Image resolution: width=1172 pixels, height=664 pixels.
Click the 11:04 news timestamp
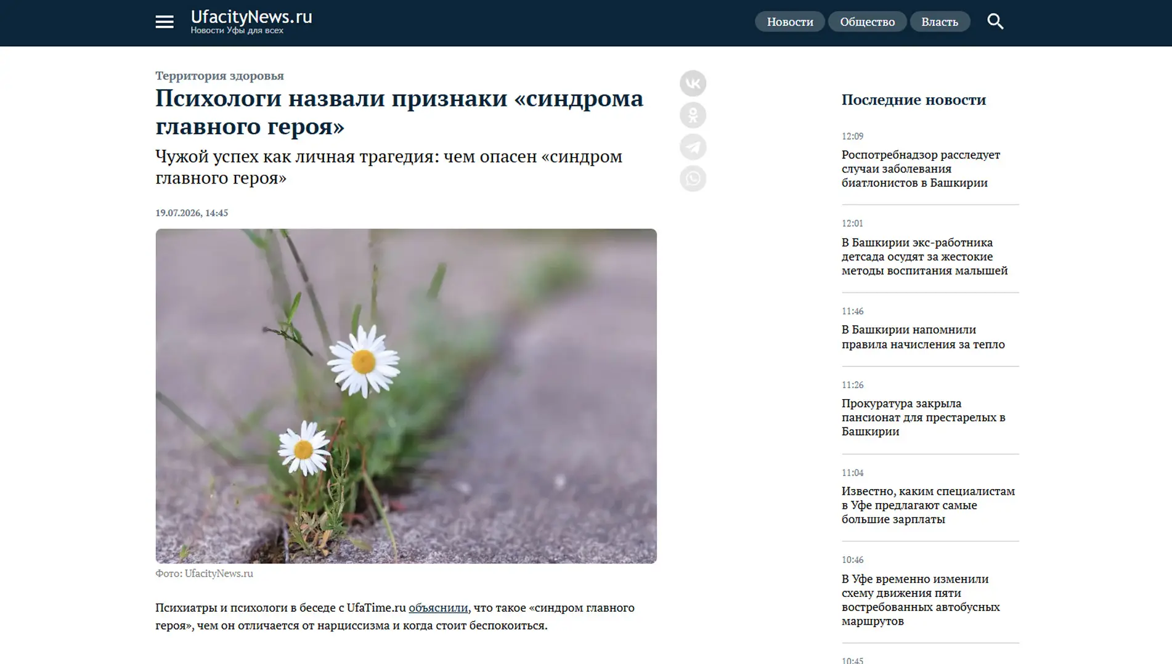coord(852,472)
